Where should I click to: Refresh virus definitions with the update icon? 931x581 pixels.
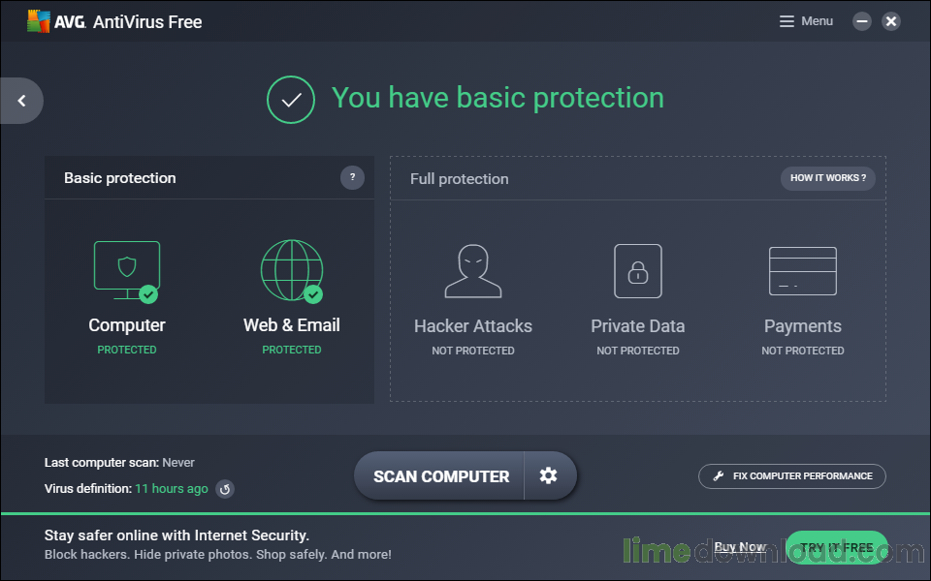[x=224, y=489]
